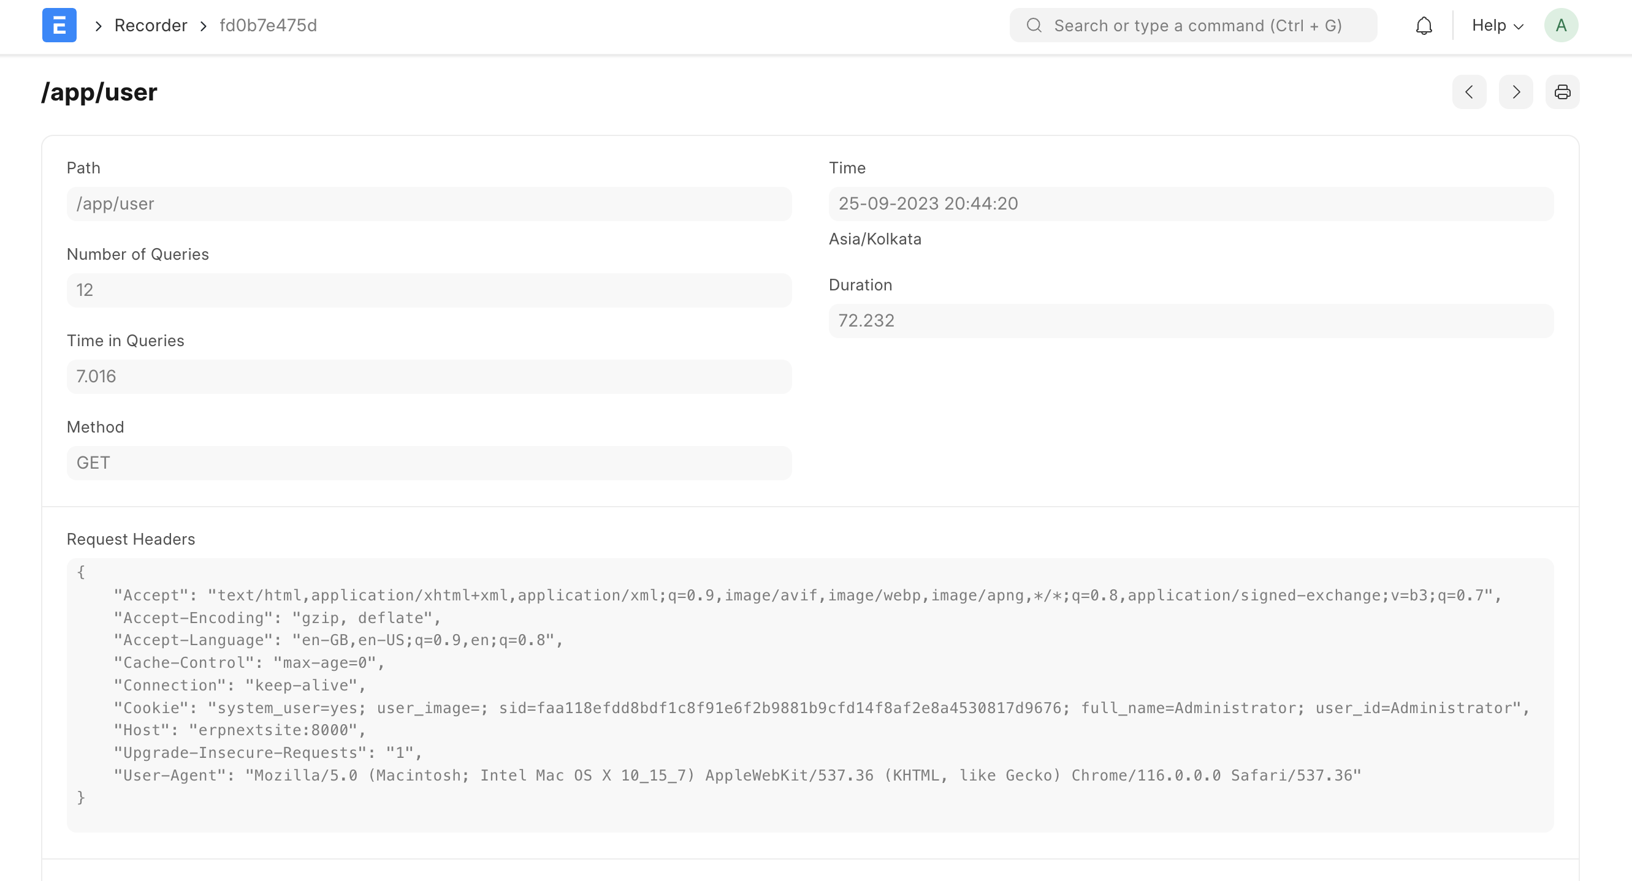Click the printer icon
Image resolution: width=1632 pixels, height=881 pixels.
point(1562,92)
